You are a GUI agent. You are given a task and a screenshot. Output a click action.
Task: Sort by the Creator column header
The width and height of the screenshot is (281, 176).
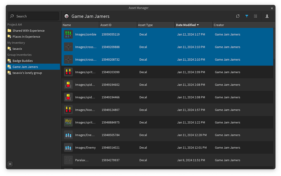[219, 25]
